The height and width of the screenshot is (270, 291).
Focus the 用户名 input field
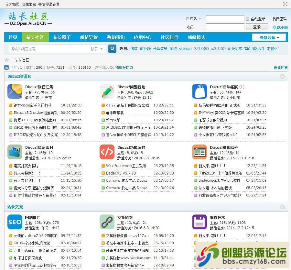225,18
